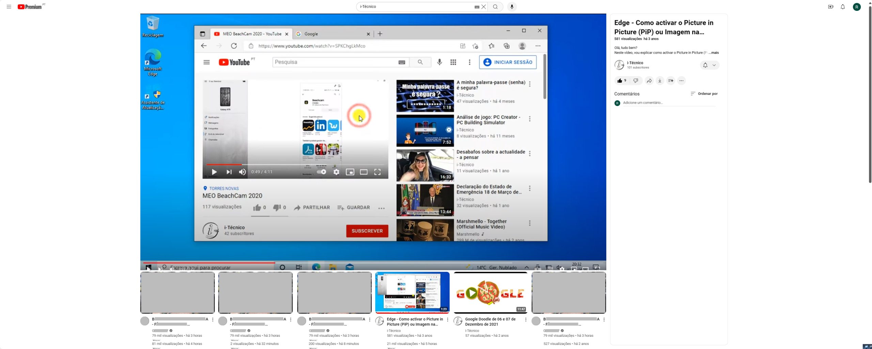Open the on-screen keyboard in search box
Image resolution: width=872 pixels, height=349 pixels.
coord(477,7)
